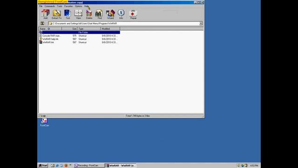
Task: Sort list by Name column header
Action: (x=50, y=28)
